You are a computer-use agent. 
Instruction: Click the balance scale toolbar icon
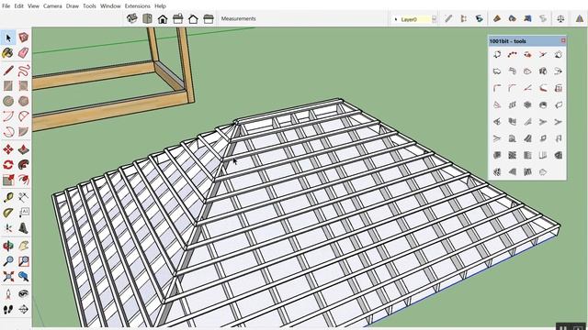click(x=560, y=18)
